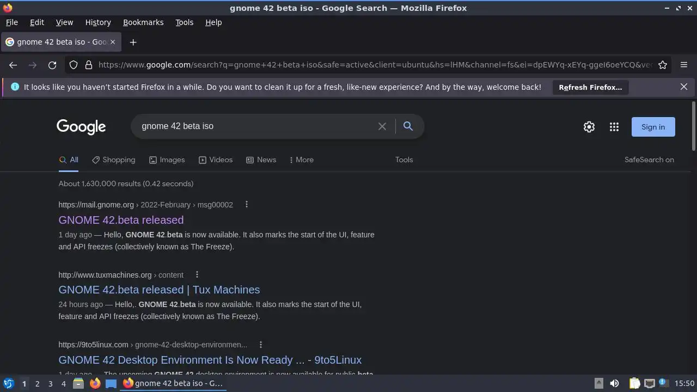Viewport: 697px width, 392px height.
Task: Switch to the Images results tab
Action: point(167,160)
